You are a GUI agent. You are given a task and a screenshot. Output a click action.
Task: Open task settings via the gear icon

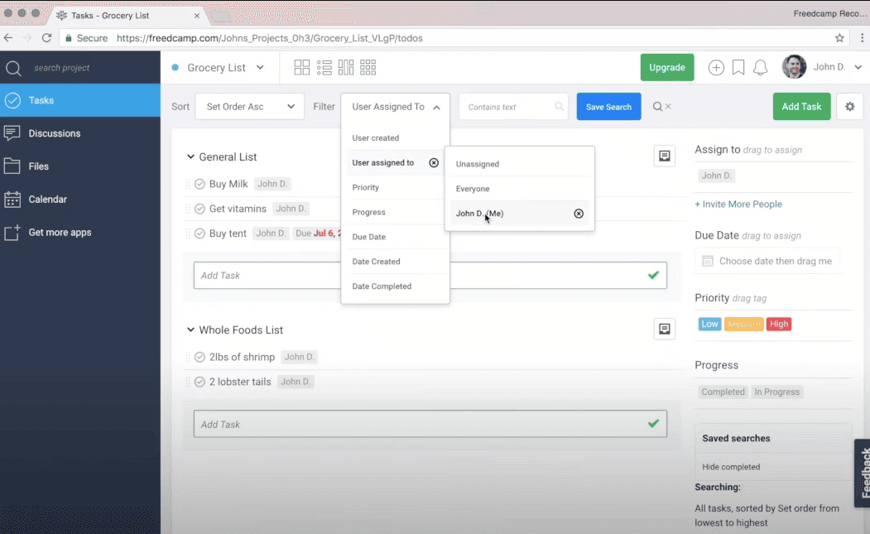(849, 106)
